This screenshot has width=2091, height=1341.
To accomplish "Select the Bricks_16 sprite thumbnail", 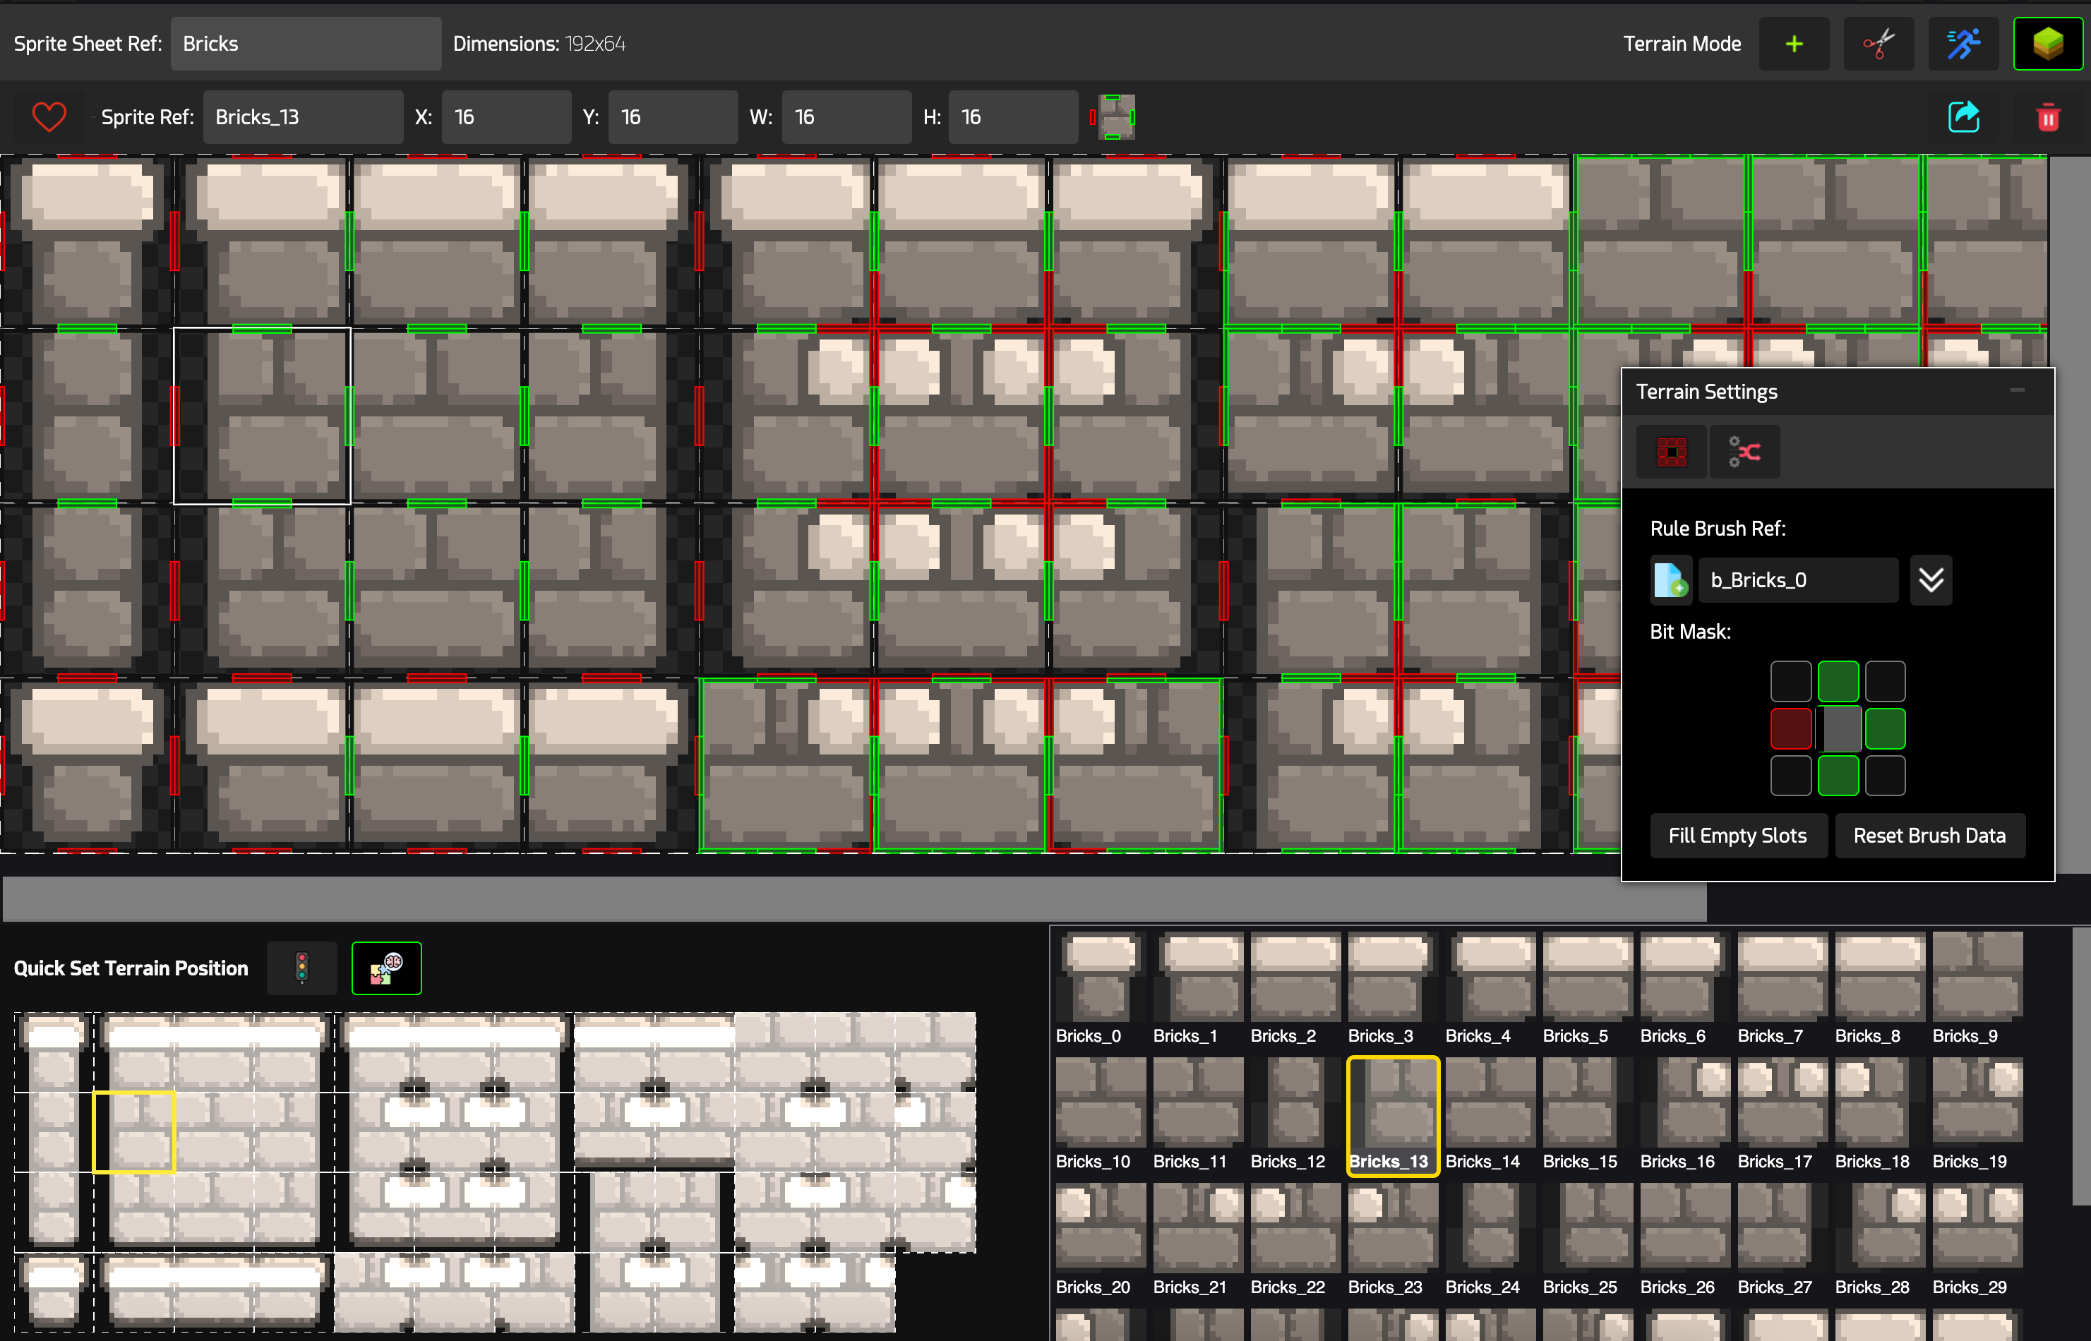I will coord(1685,1102).
